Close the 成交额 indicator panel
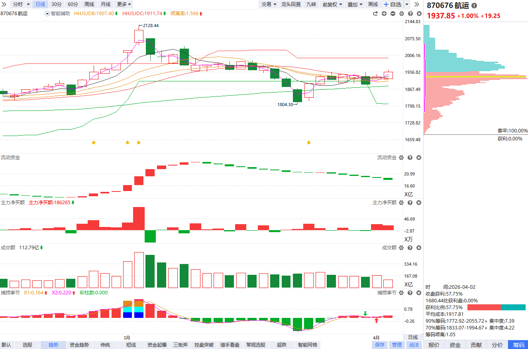 point(419,248)
